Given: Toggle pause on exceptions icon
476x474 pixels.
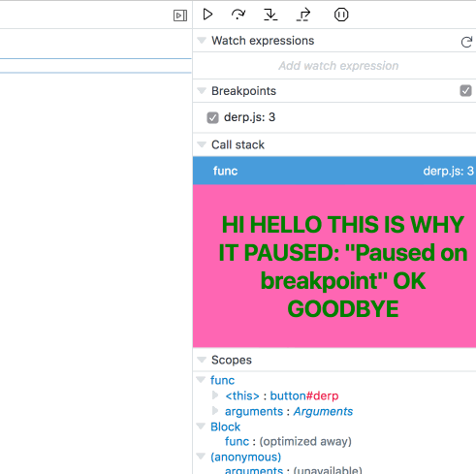Looking at the screenshot, I should click(341, 15).
